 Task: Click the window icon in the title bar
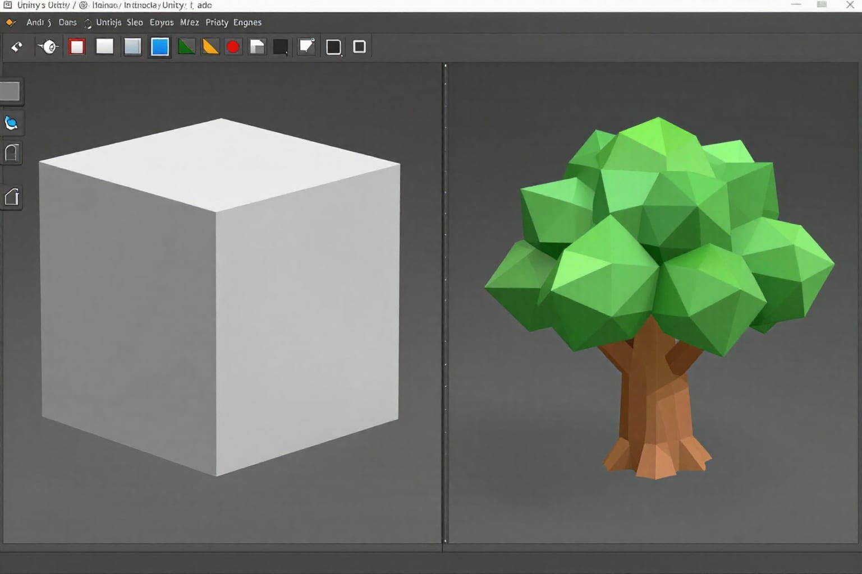tap(8, 5)
